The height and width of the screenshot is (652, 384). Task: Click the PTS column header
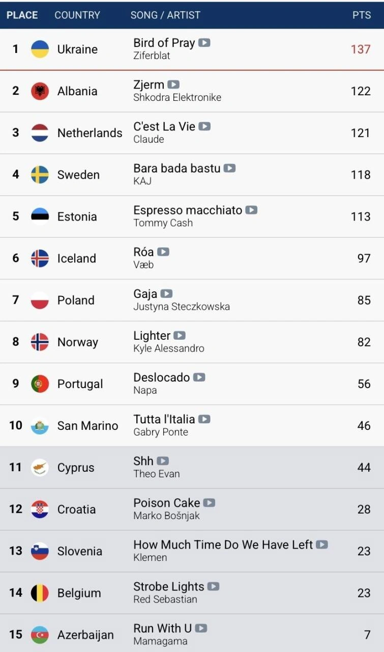(362, 15)
